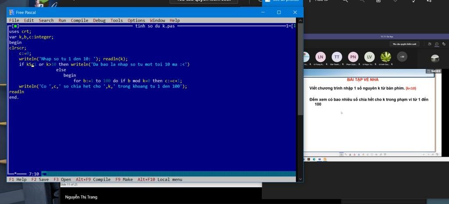The width and height of the screenshot is (449, 204).
Task: Click red '(k<10)' text on slide
Action: point(411,88)
